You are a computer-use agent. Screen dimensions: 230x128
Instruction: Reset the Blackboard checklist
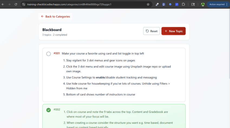tap(152, 31)
